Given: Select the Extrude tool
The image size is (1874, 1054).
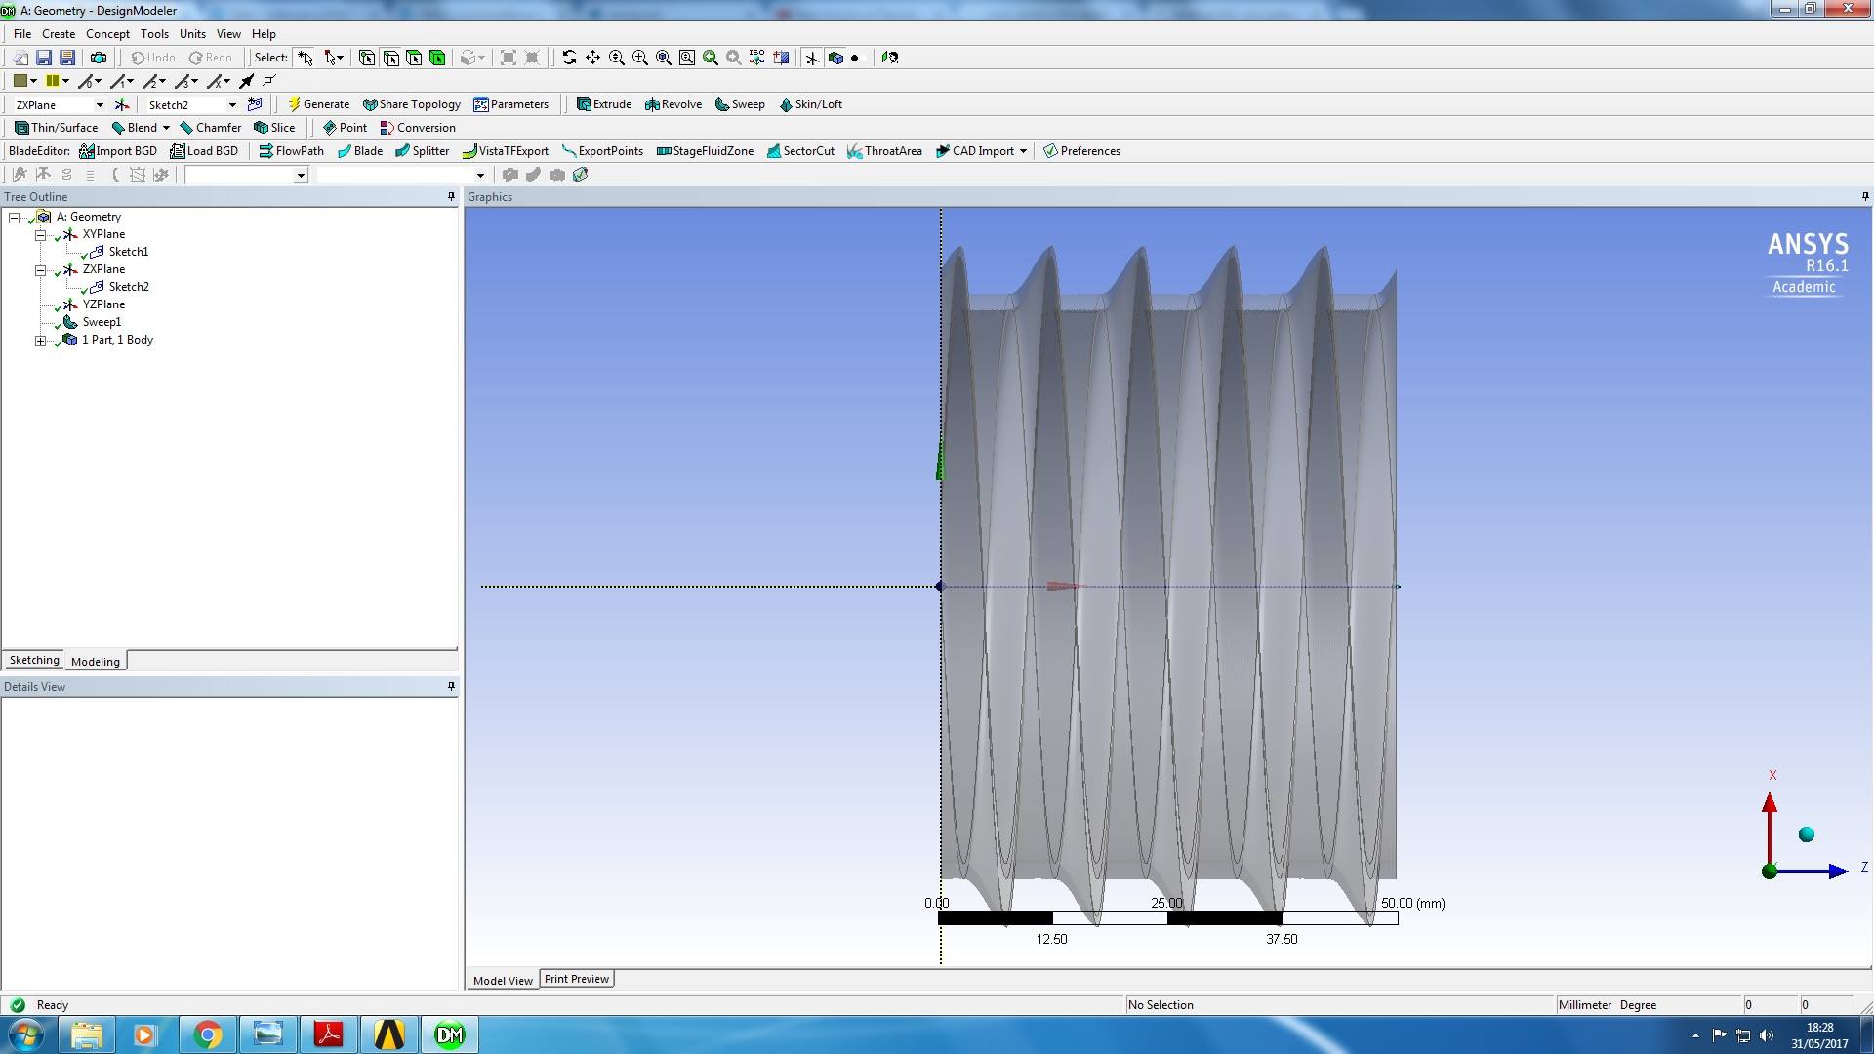Looking at the screenshot, I should click(604, 103).
